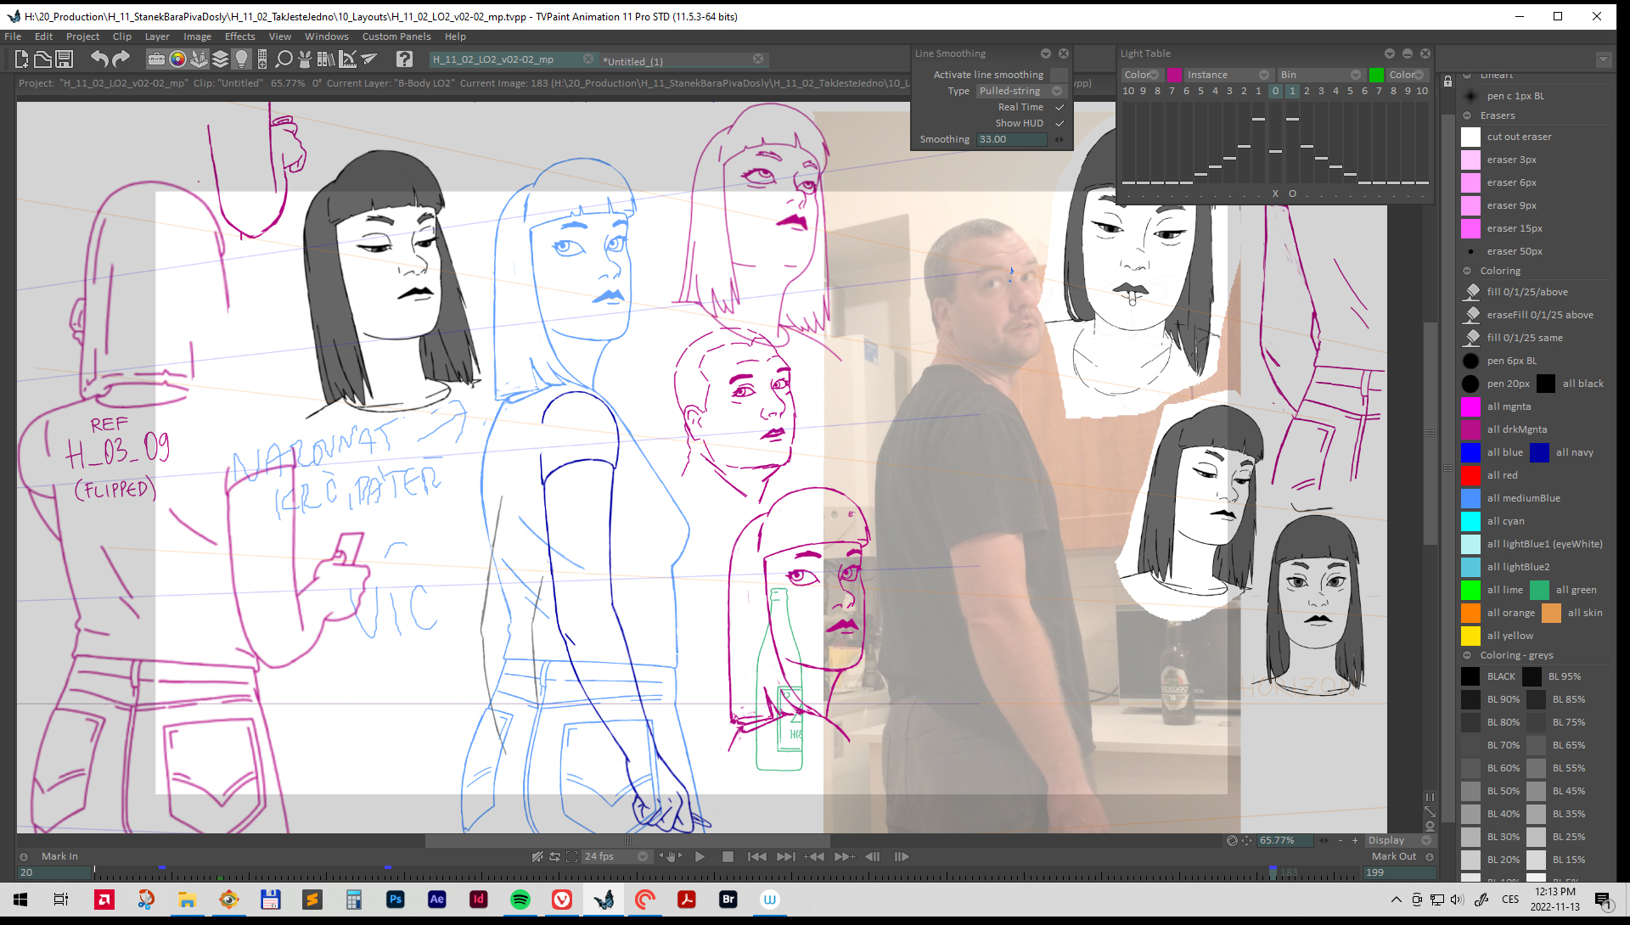Image resolution: width=1630 pixels, height=925 pixels.
Task: Enable the Activate line smoothing checkbox
Action: click(1059, 75)
